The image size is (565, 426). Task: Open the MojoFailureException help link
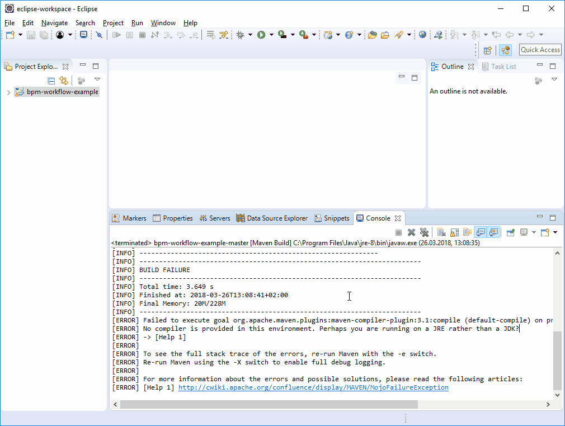[313, 387]
